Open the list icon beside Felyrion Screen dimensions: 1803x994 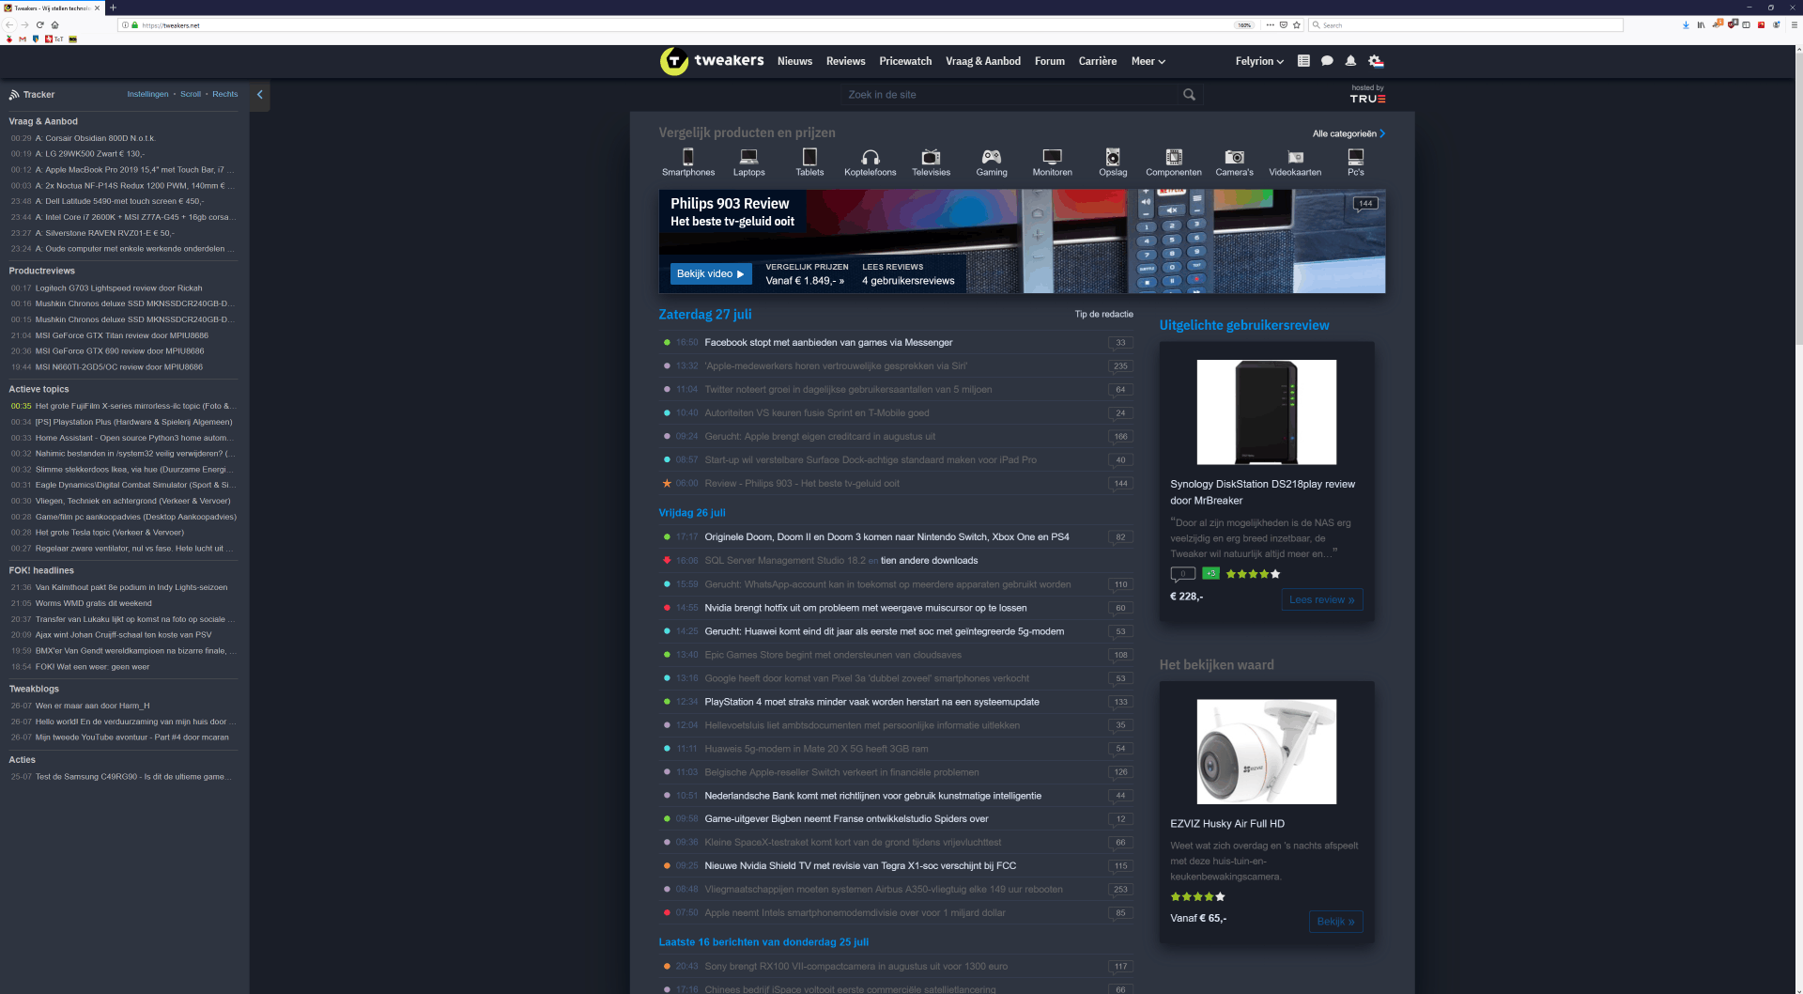1303,61
